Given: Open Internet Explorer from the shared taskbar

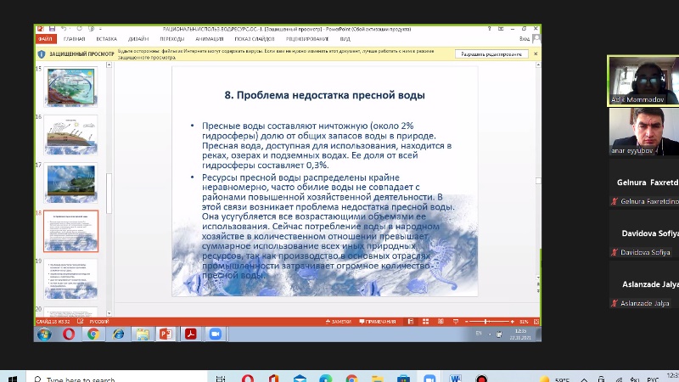Looking at the screenshot, I should [118, 334].
